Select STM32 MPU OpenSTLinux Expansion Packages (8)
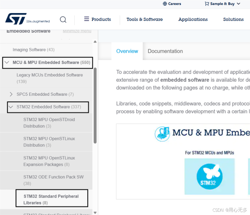250x215 pixels. 49,161
